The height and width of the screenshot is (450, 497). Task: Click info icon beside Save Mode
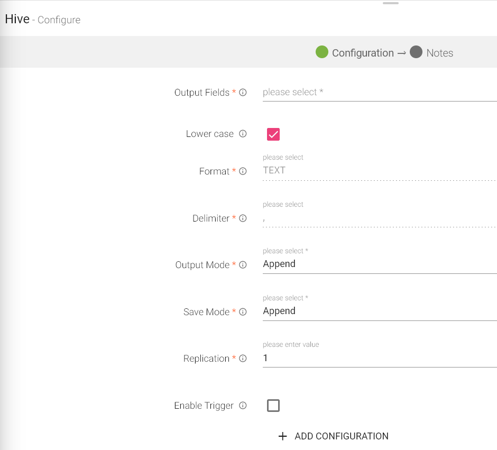[x=243, y=312]
